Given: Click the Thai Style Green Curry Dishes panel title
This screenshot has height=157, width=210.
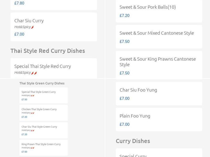Looking at the screenshot, I should [41, 83].
